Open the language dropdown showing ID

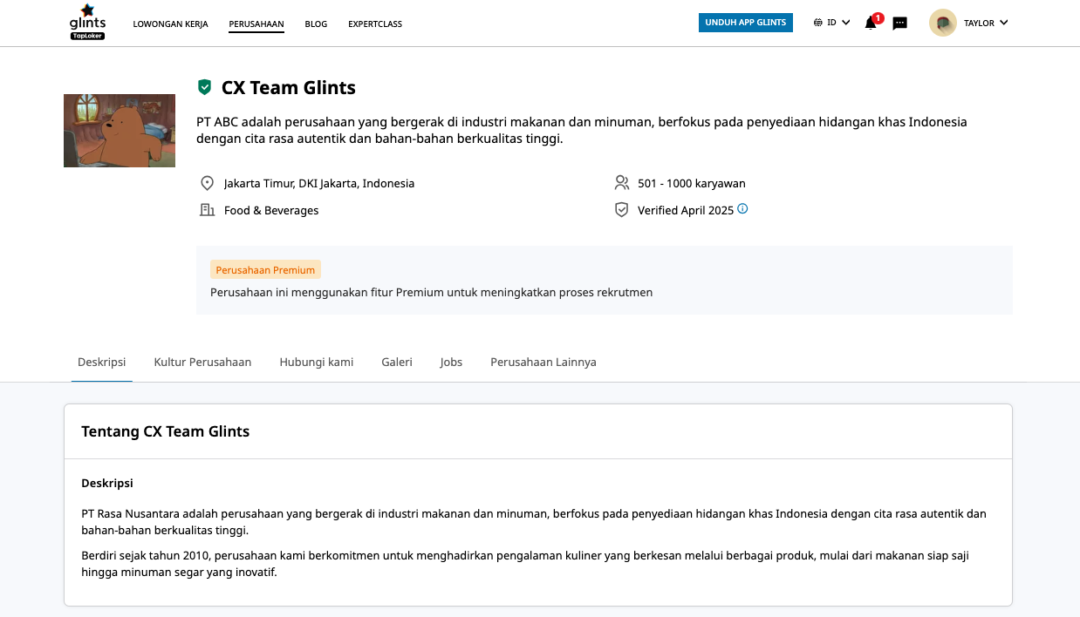[x=831, y=23]
